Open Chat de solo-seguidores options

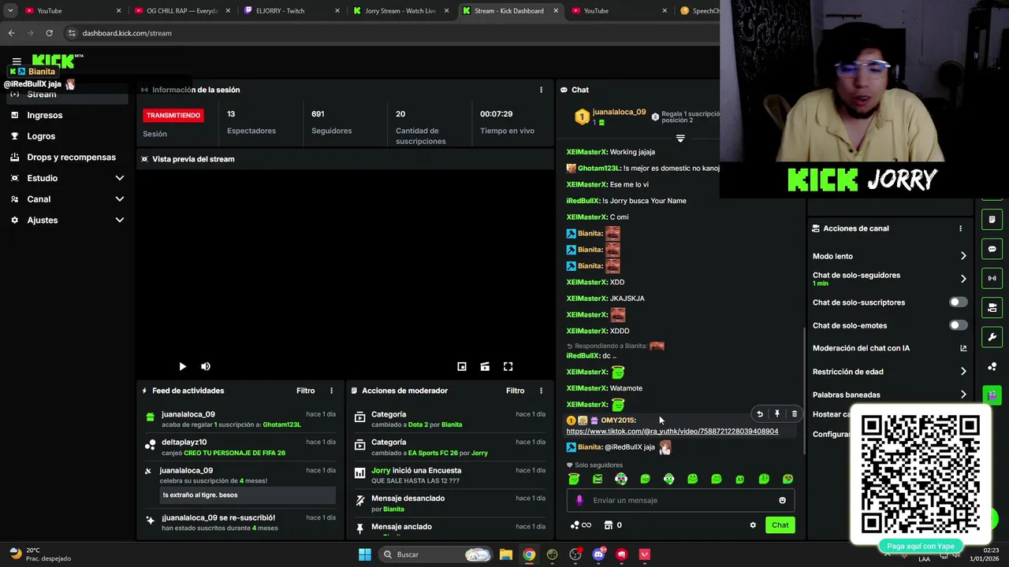890,279
